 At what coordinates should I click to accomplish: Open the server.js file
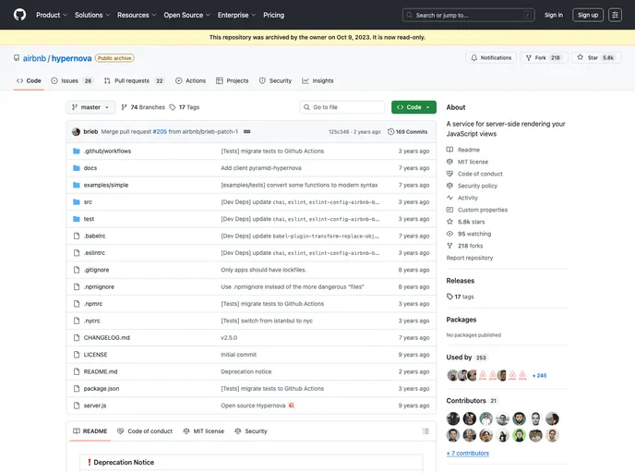(x=95, y=406)
